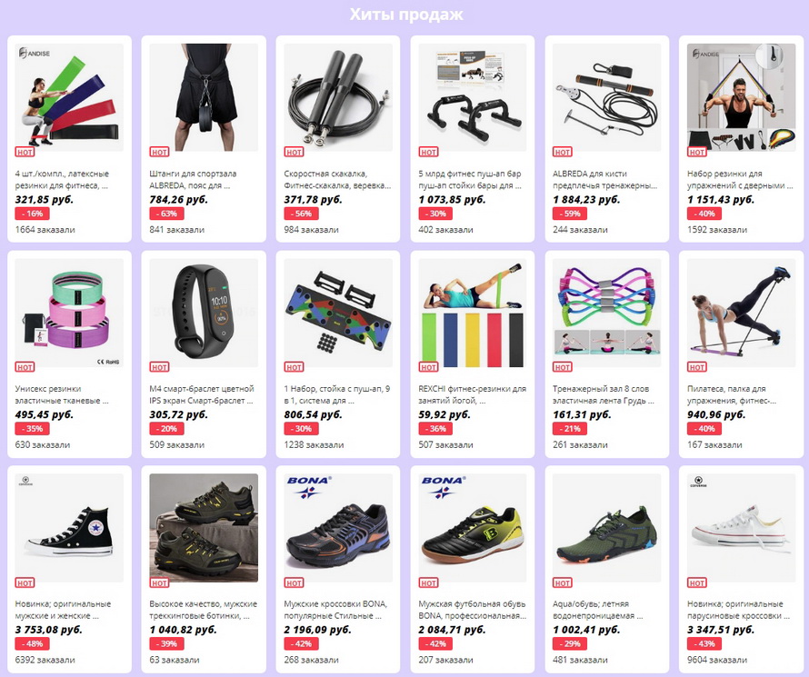
Task: Click the price 1 884,23 руб.
Action: pyautogui.click(x=586, y=200)
